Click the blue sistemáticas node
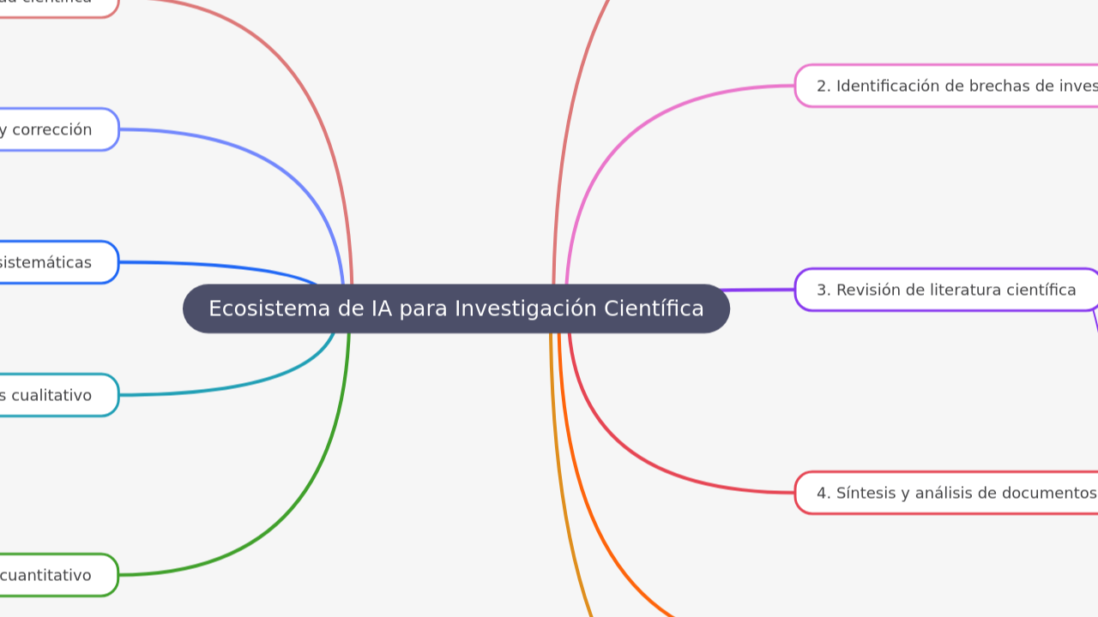The width and height of the screenshot is (1098, 617). pyautogui.click(x=51, y=262)
